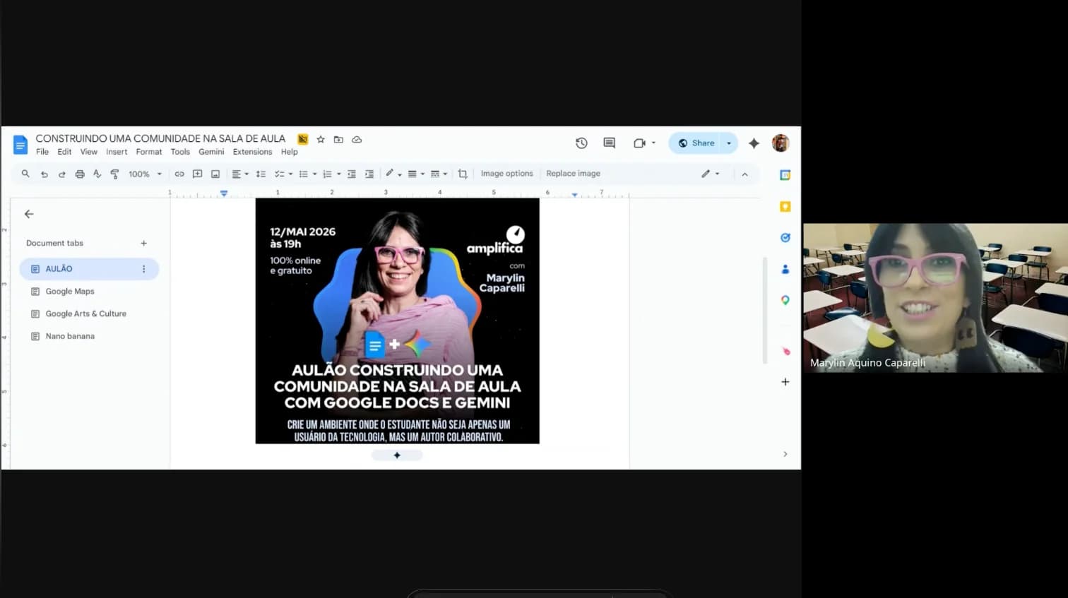This screenshot has height=598, width=1068.
Task: Run spelling and grammar check
Action: click(97, 174)
